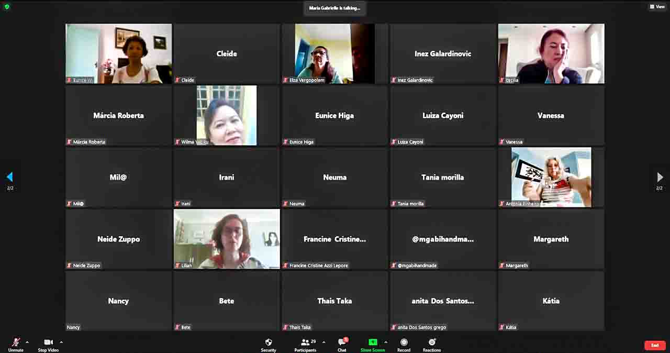Open the View layout menu

pyautogui.click(x=657, y=7)
